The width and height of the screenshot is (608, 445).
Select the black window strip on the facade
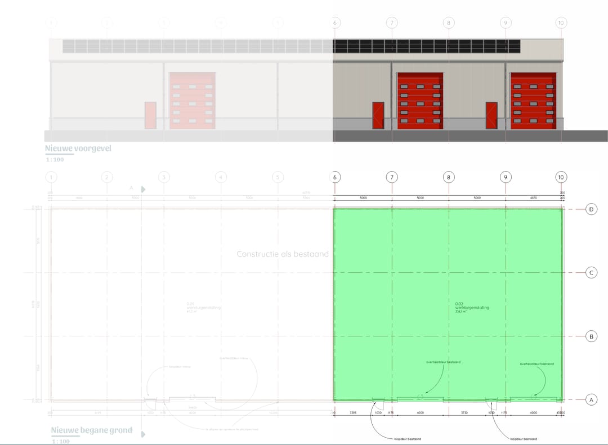(427, 46)
